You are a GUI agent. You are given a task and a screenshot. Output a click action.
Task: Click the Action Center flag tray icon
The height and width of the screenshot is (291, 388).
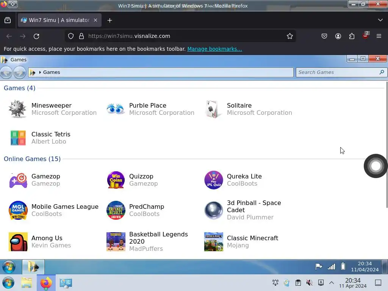coord(319,266)
